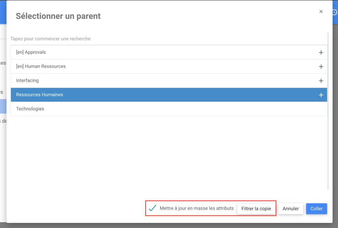The image size is (338, 228).
Task: Click the empty area below Technologies
Action: 169,152
